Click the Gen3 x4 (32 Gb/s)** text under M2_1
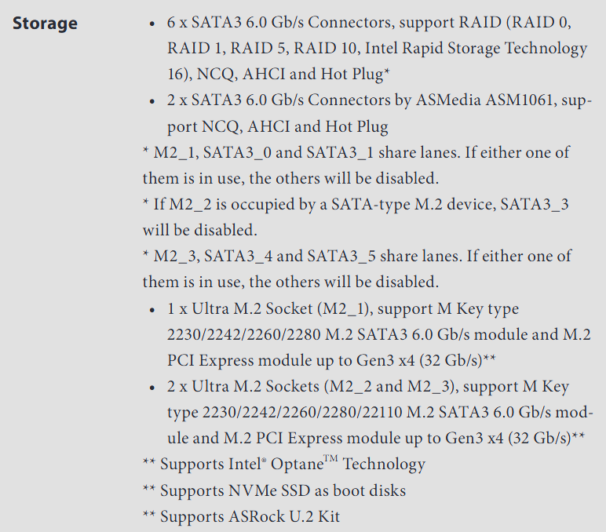The image size is (606, 532). [x=425, y=360]
